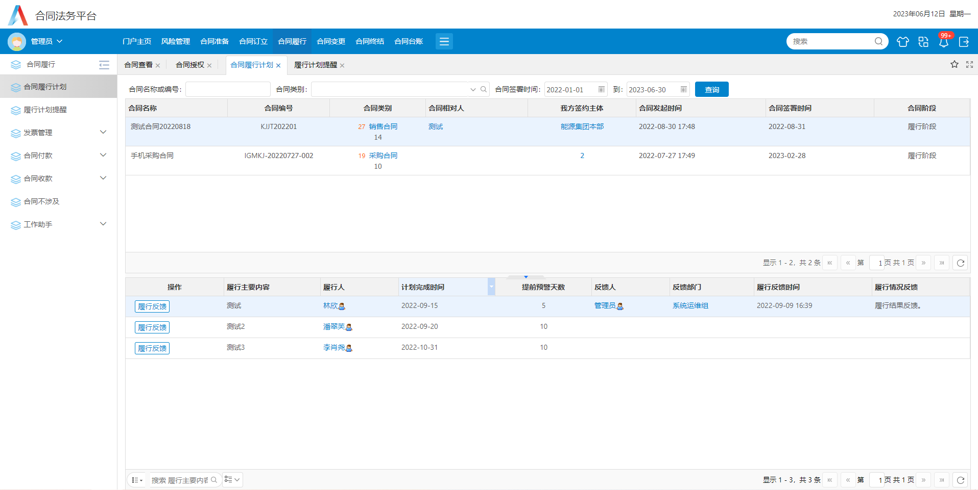Click the search magnifier in header search box
This screenshot has width=978, height=490.
tap(878, 41)
